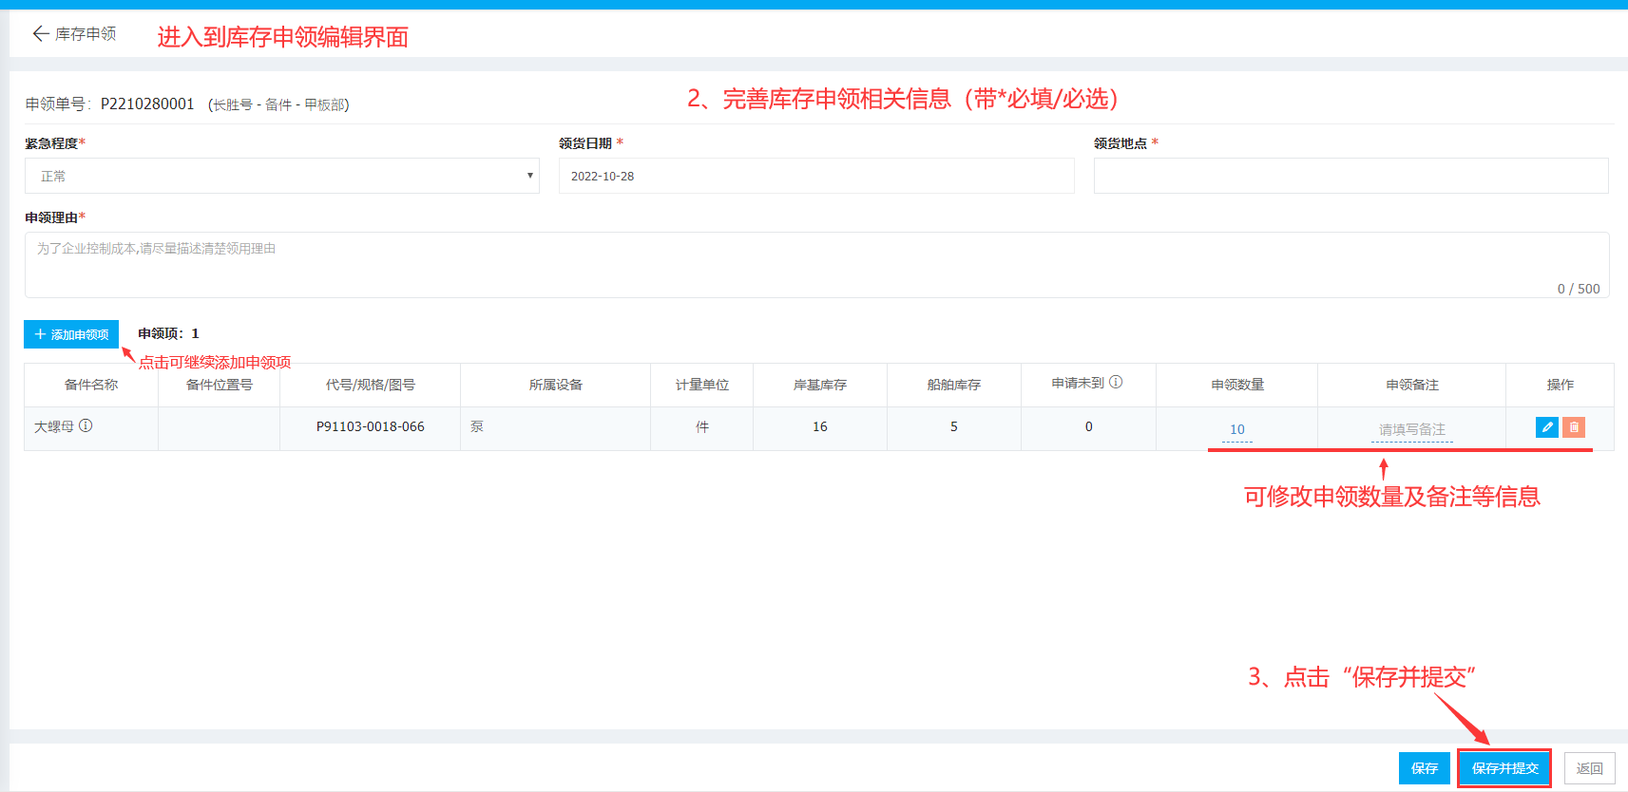Click the 申领数量 value 10
The width and height of the screenshot is (1628, 792).
click(x=1236, y=429)
